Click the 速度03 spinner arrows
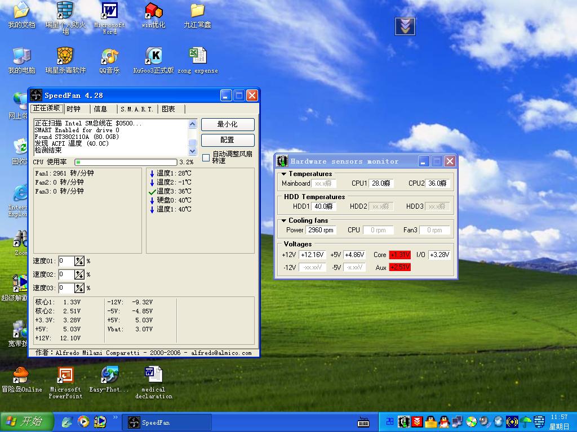The image size is (577, 432). pyautogui.click(x=79, y=288)
